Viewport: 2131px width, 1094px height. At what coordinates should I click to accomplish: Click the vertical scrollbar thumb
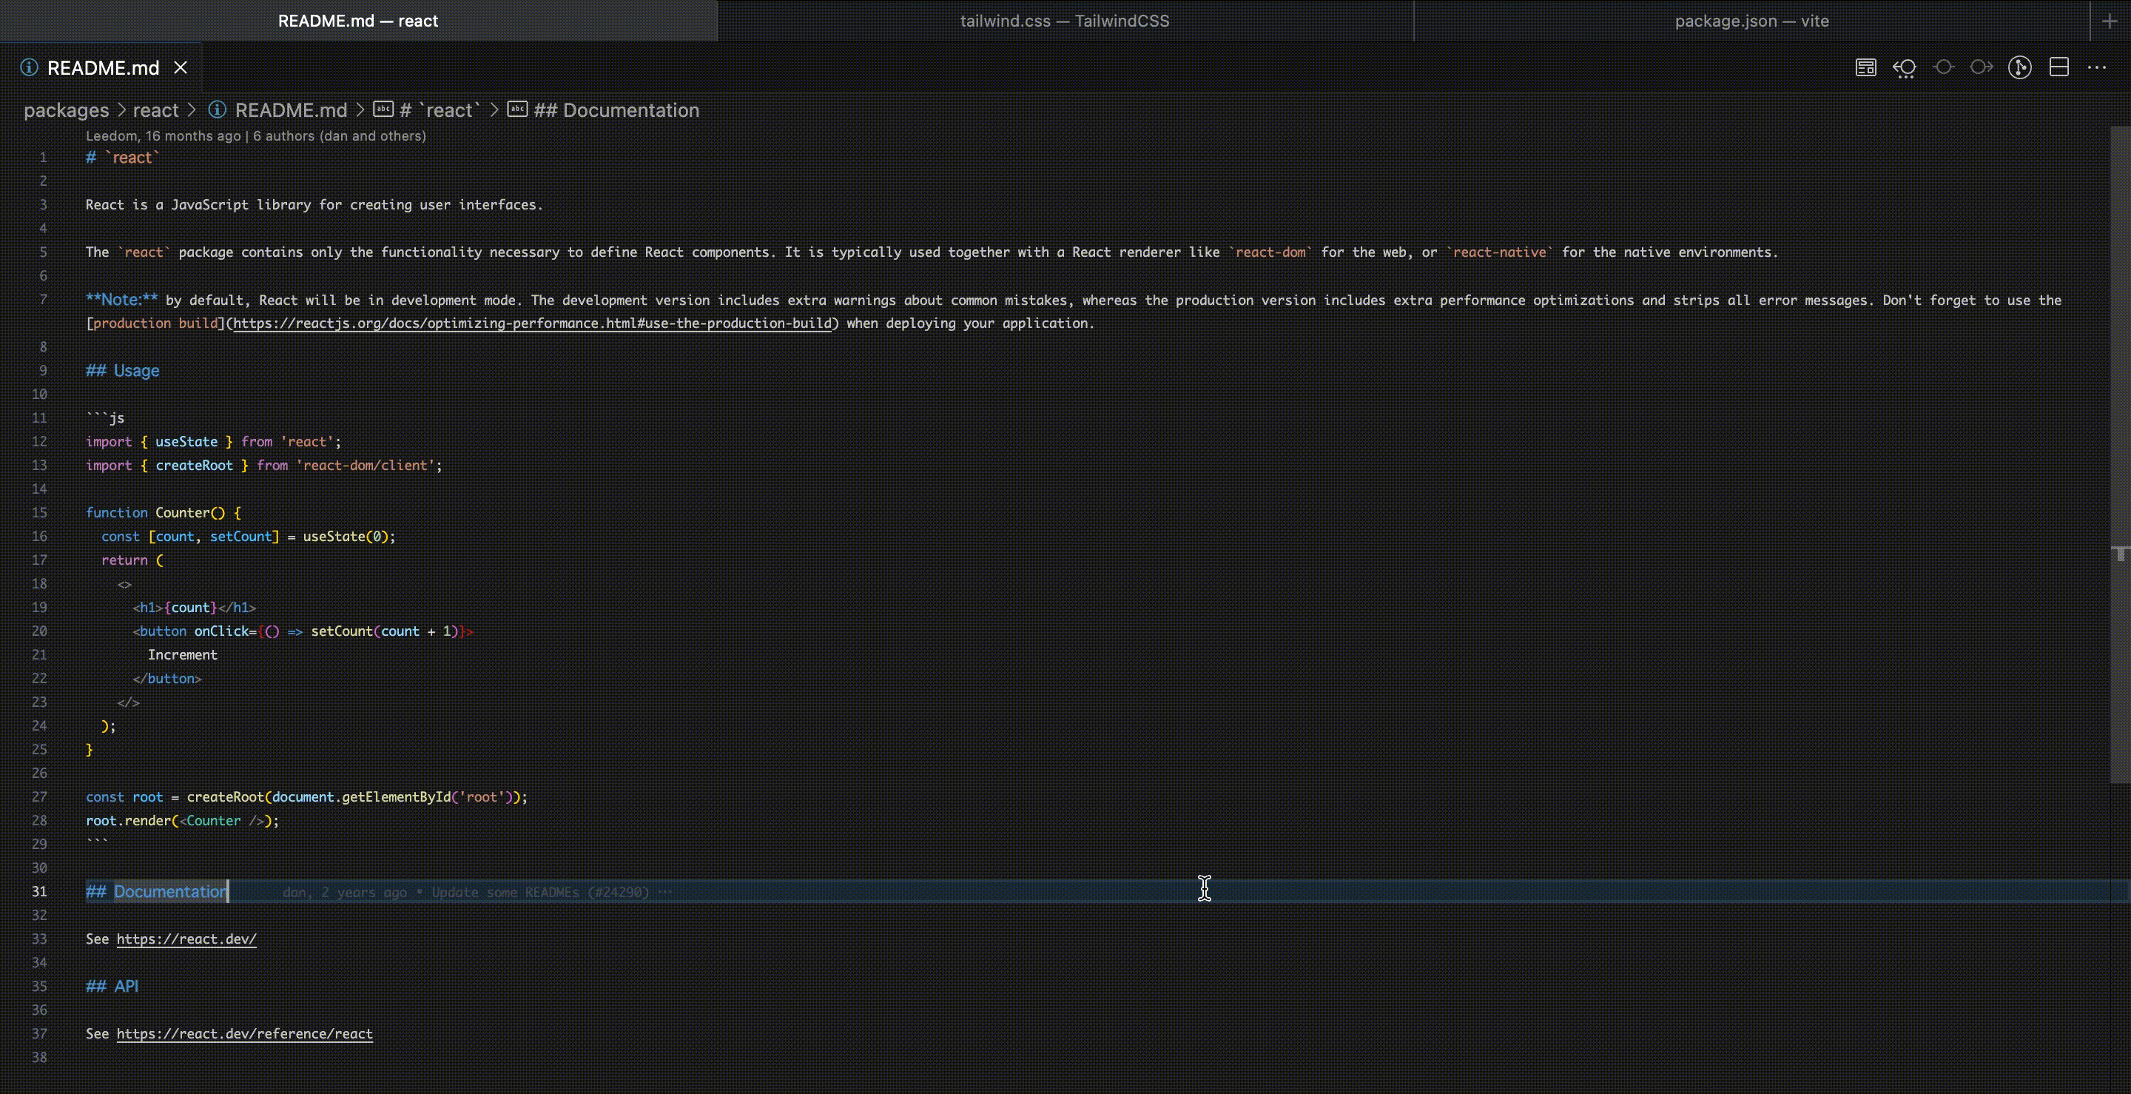pyautogui.click(x=2119, y=455)
